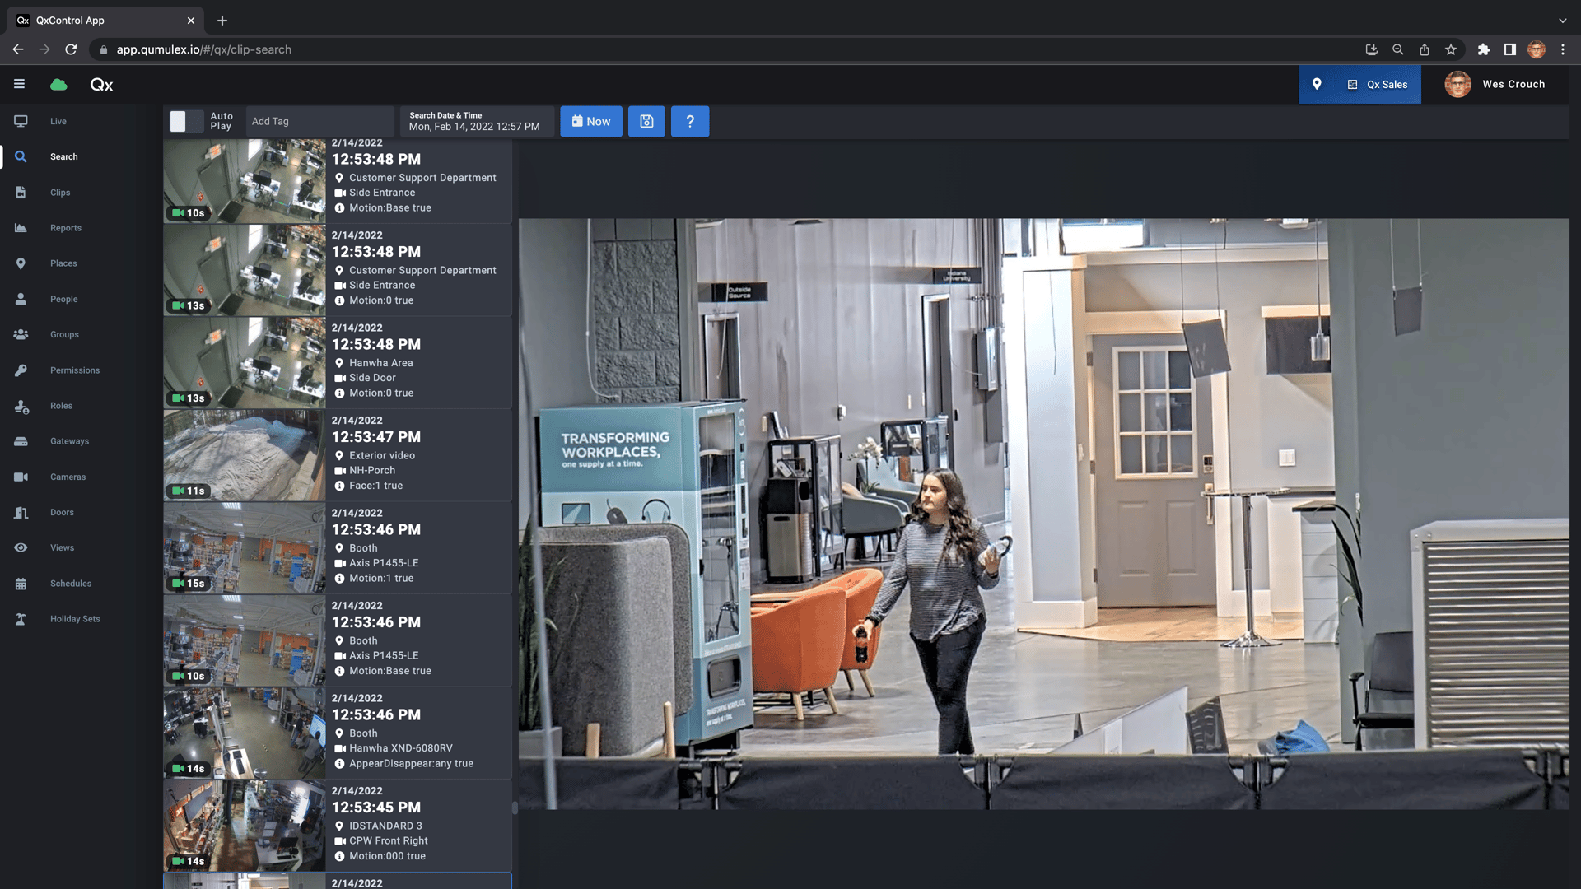Click the save clip icon button
The height and width of the screenshot is (889, 1581).
[x=646, y=121]
